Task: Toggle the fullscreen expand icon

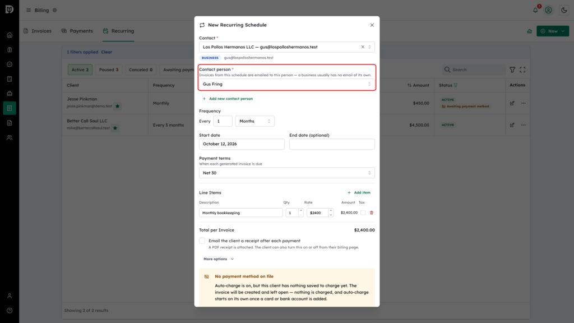Action: 522,70
